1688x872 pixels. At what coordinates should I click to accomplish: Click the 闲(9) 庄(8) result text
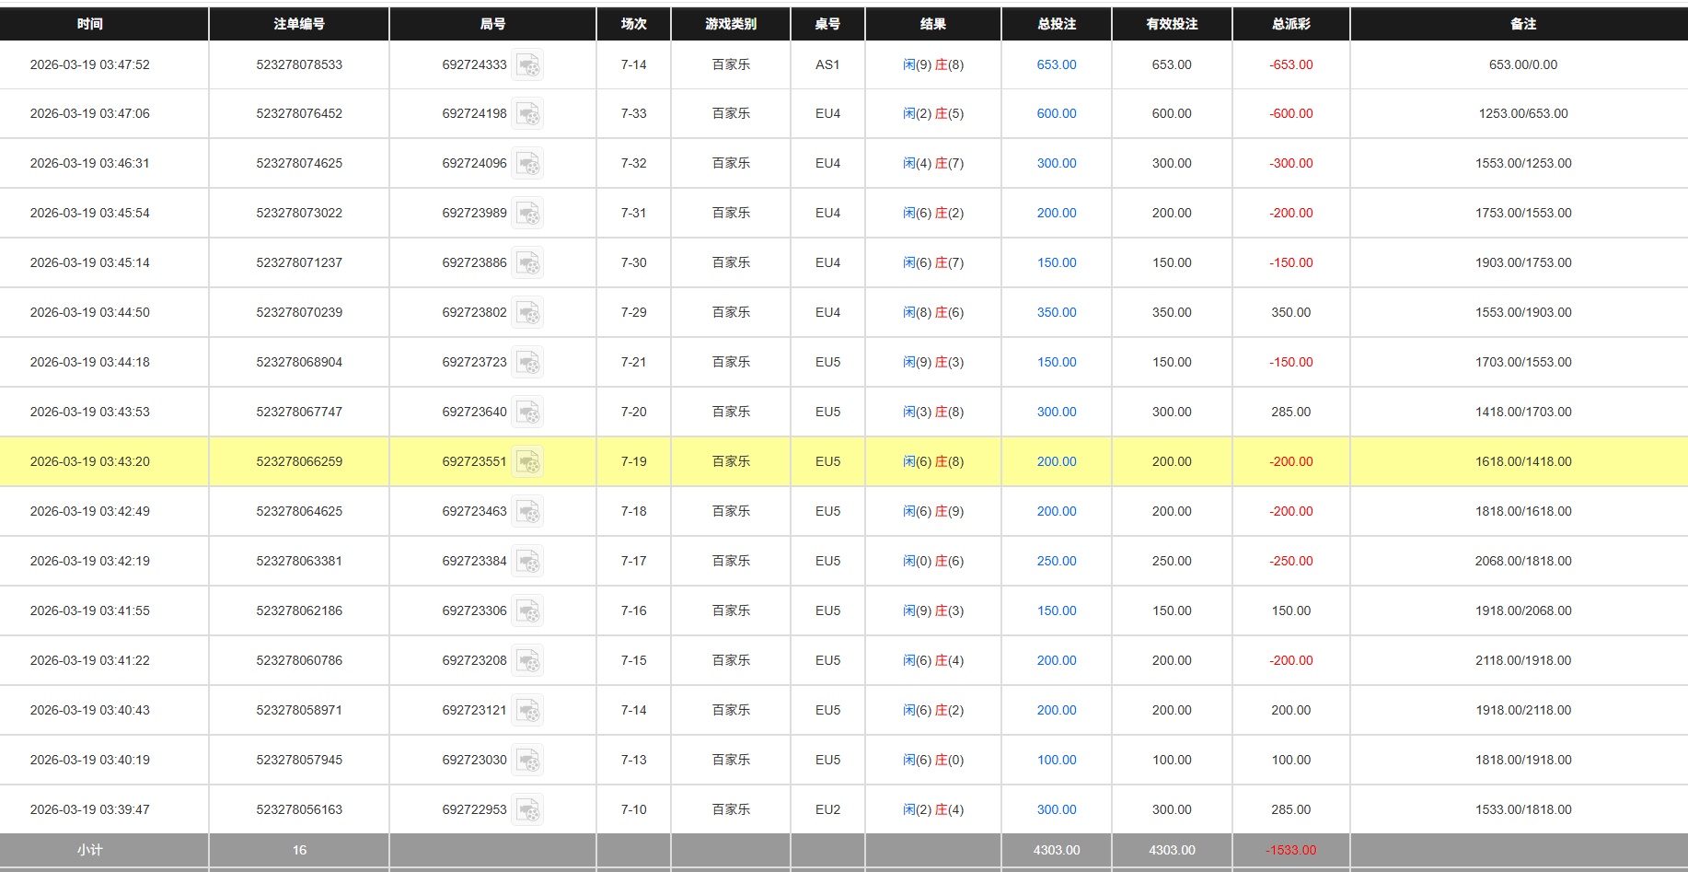(932, 64)
